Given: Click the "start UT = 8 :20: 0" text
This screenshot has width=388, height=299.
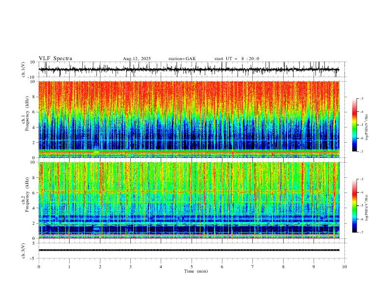Looking at the screenshot, I should [237, 59].
